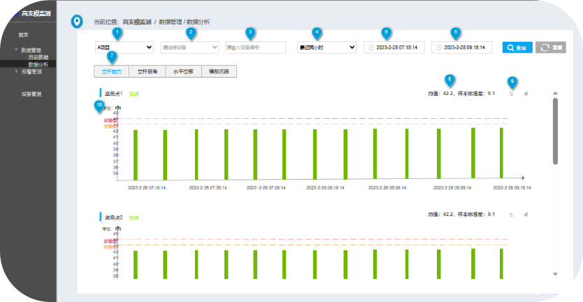This screenshot has width=583, height=302.
Task: Click the start time field 2023-2-28 07:18:14
Action: [x=394, y=48]
